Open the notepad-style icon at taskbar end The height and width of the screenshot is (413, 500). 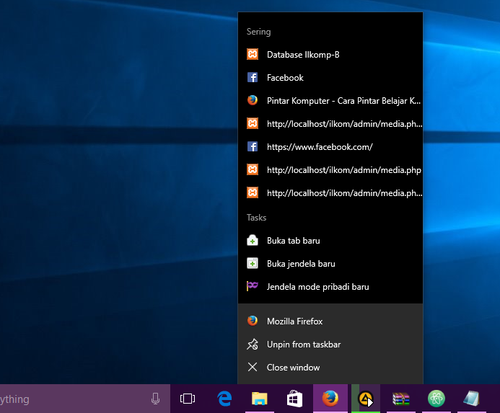point(472,399)
